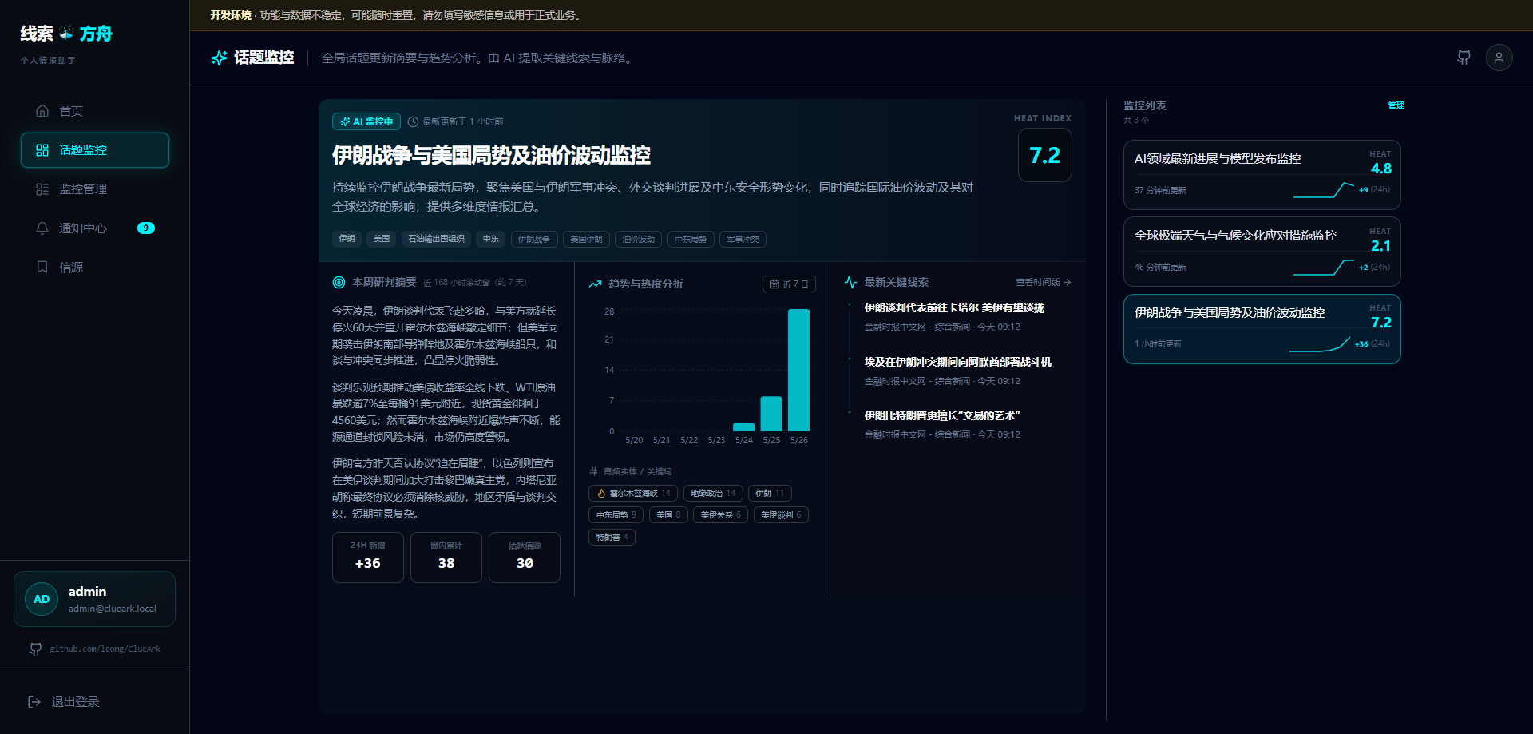
Task: Click the GitHub icon beside repository link
Action: tap(35, 649)
